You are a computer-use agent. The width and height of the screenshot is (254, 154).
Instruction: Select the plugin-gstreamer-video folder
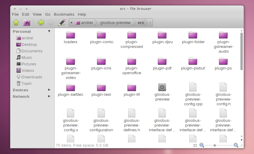[x=71, y=69]
